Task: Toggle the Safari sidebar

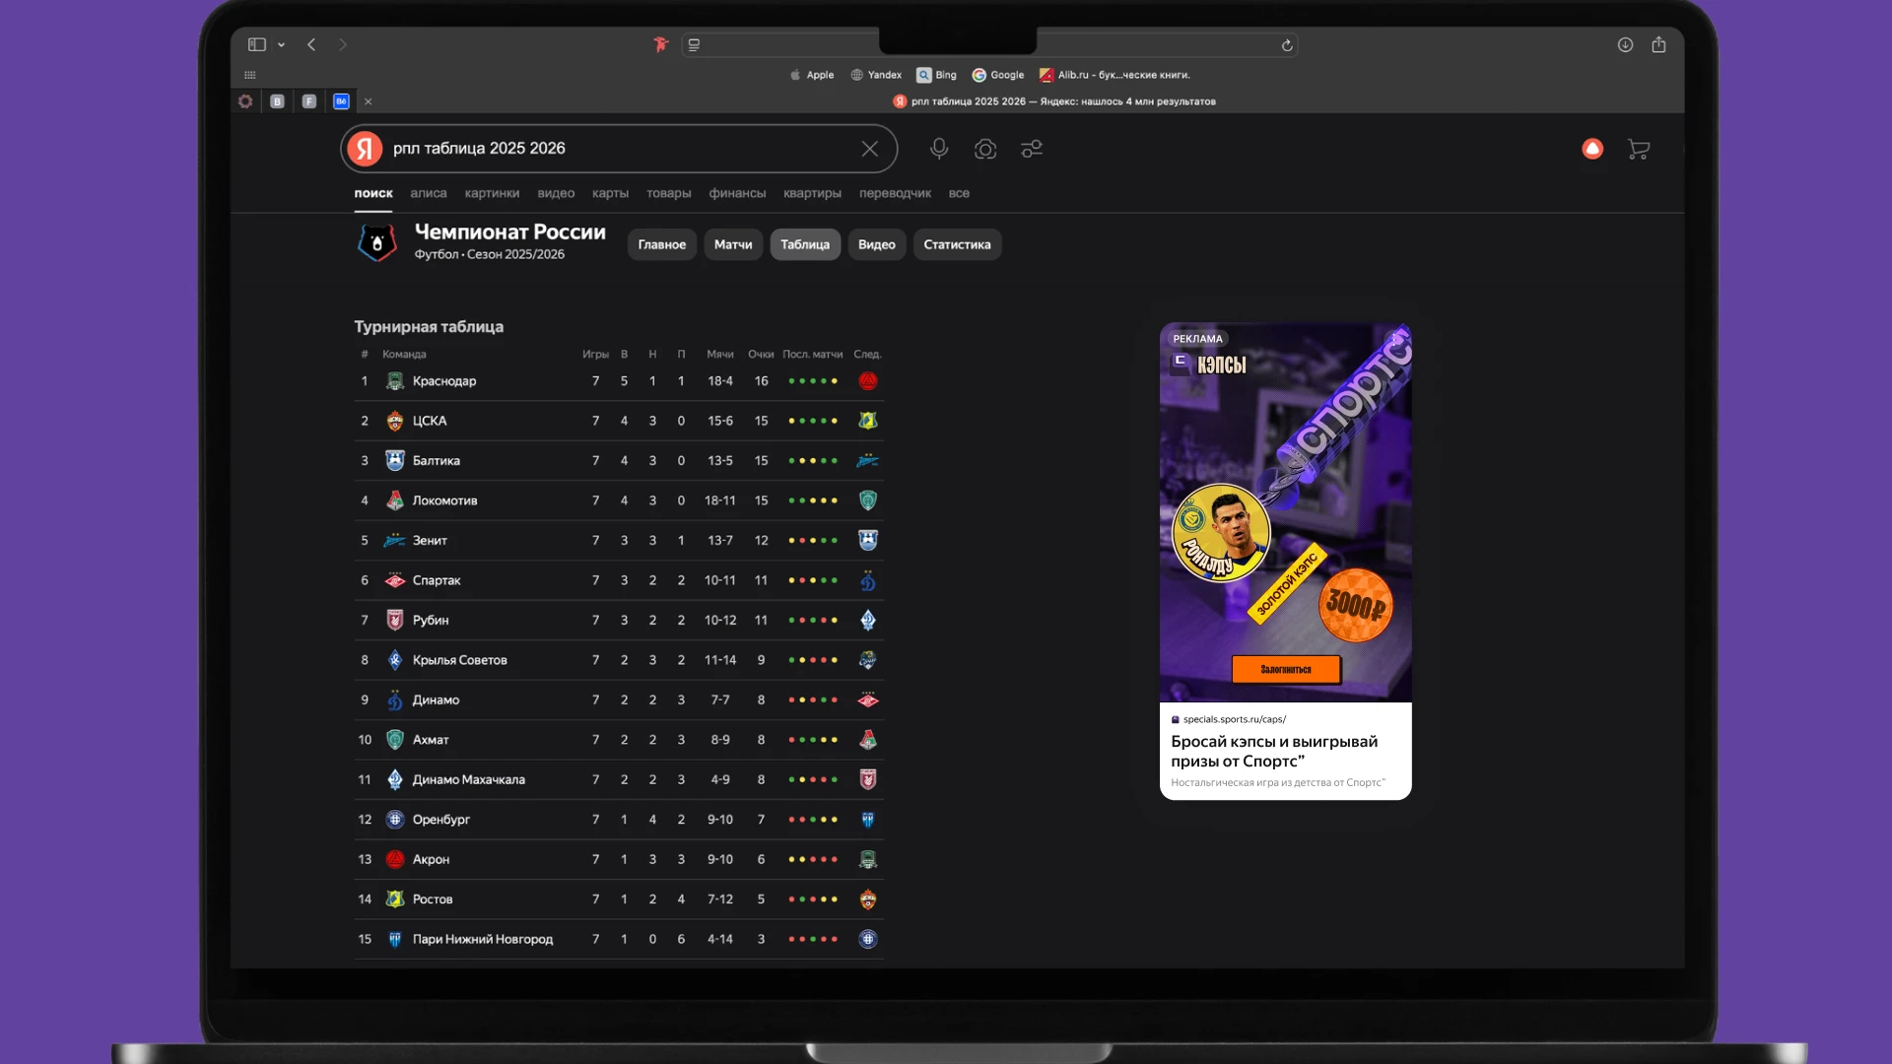Action: [257, 45]
